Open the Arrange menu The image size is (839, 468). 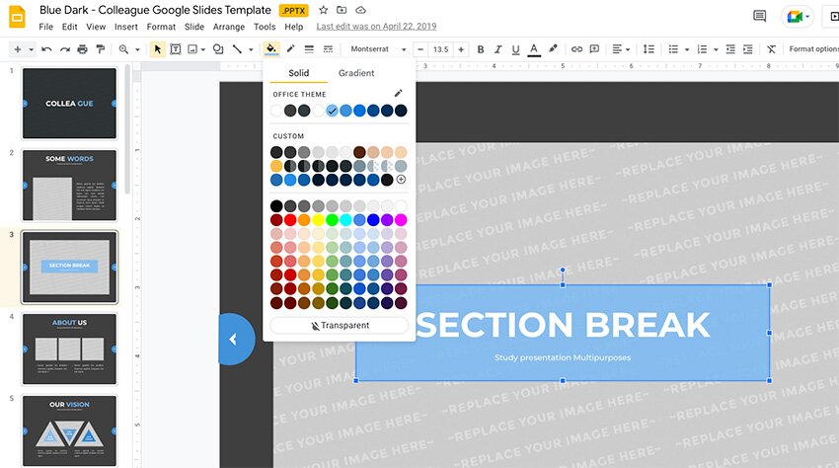click(228, 27)
